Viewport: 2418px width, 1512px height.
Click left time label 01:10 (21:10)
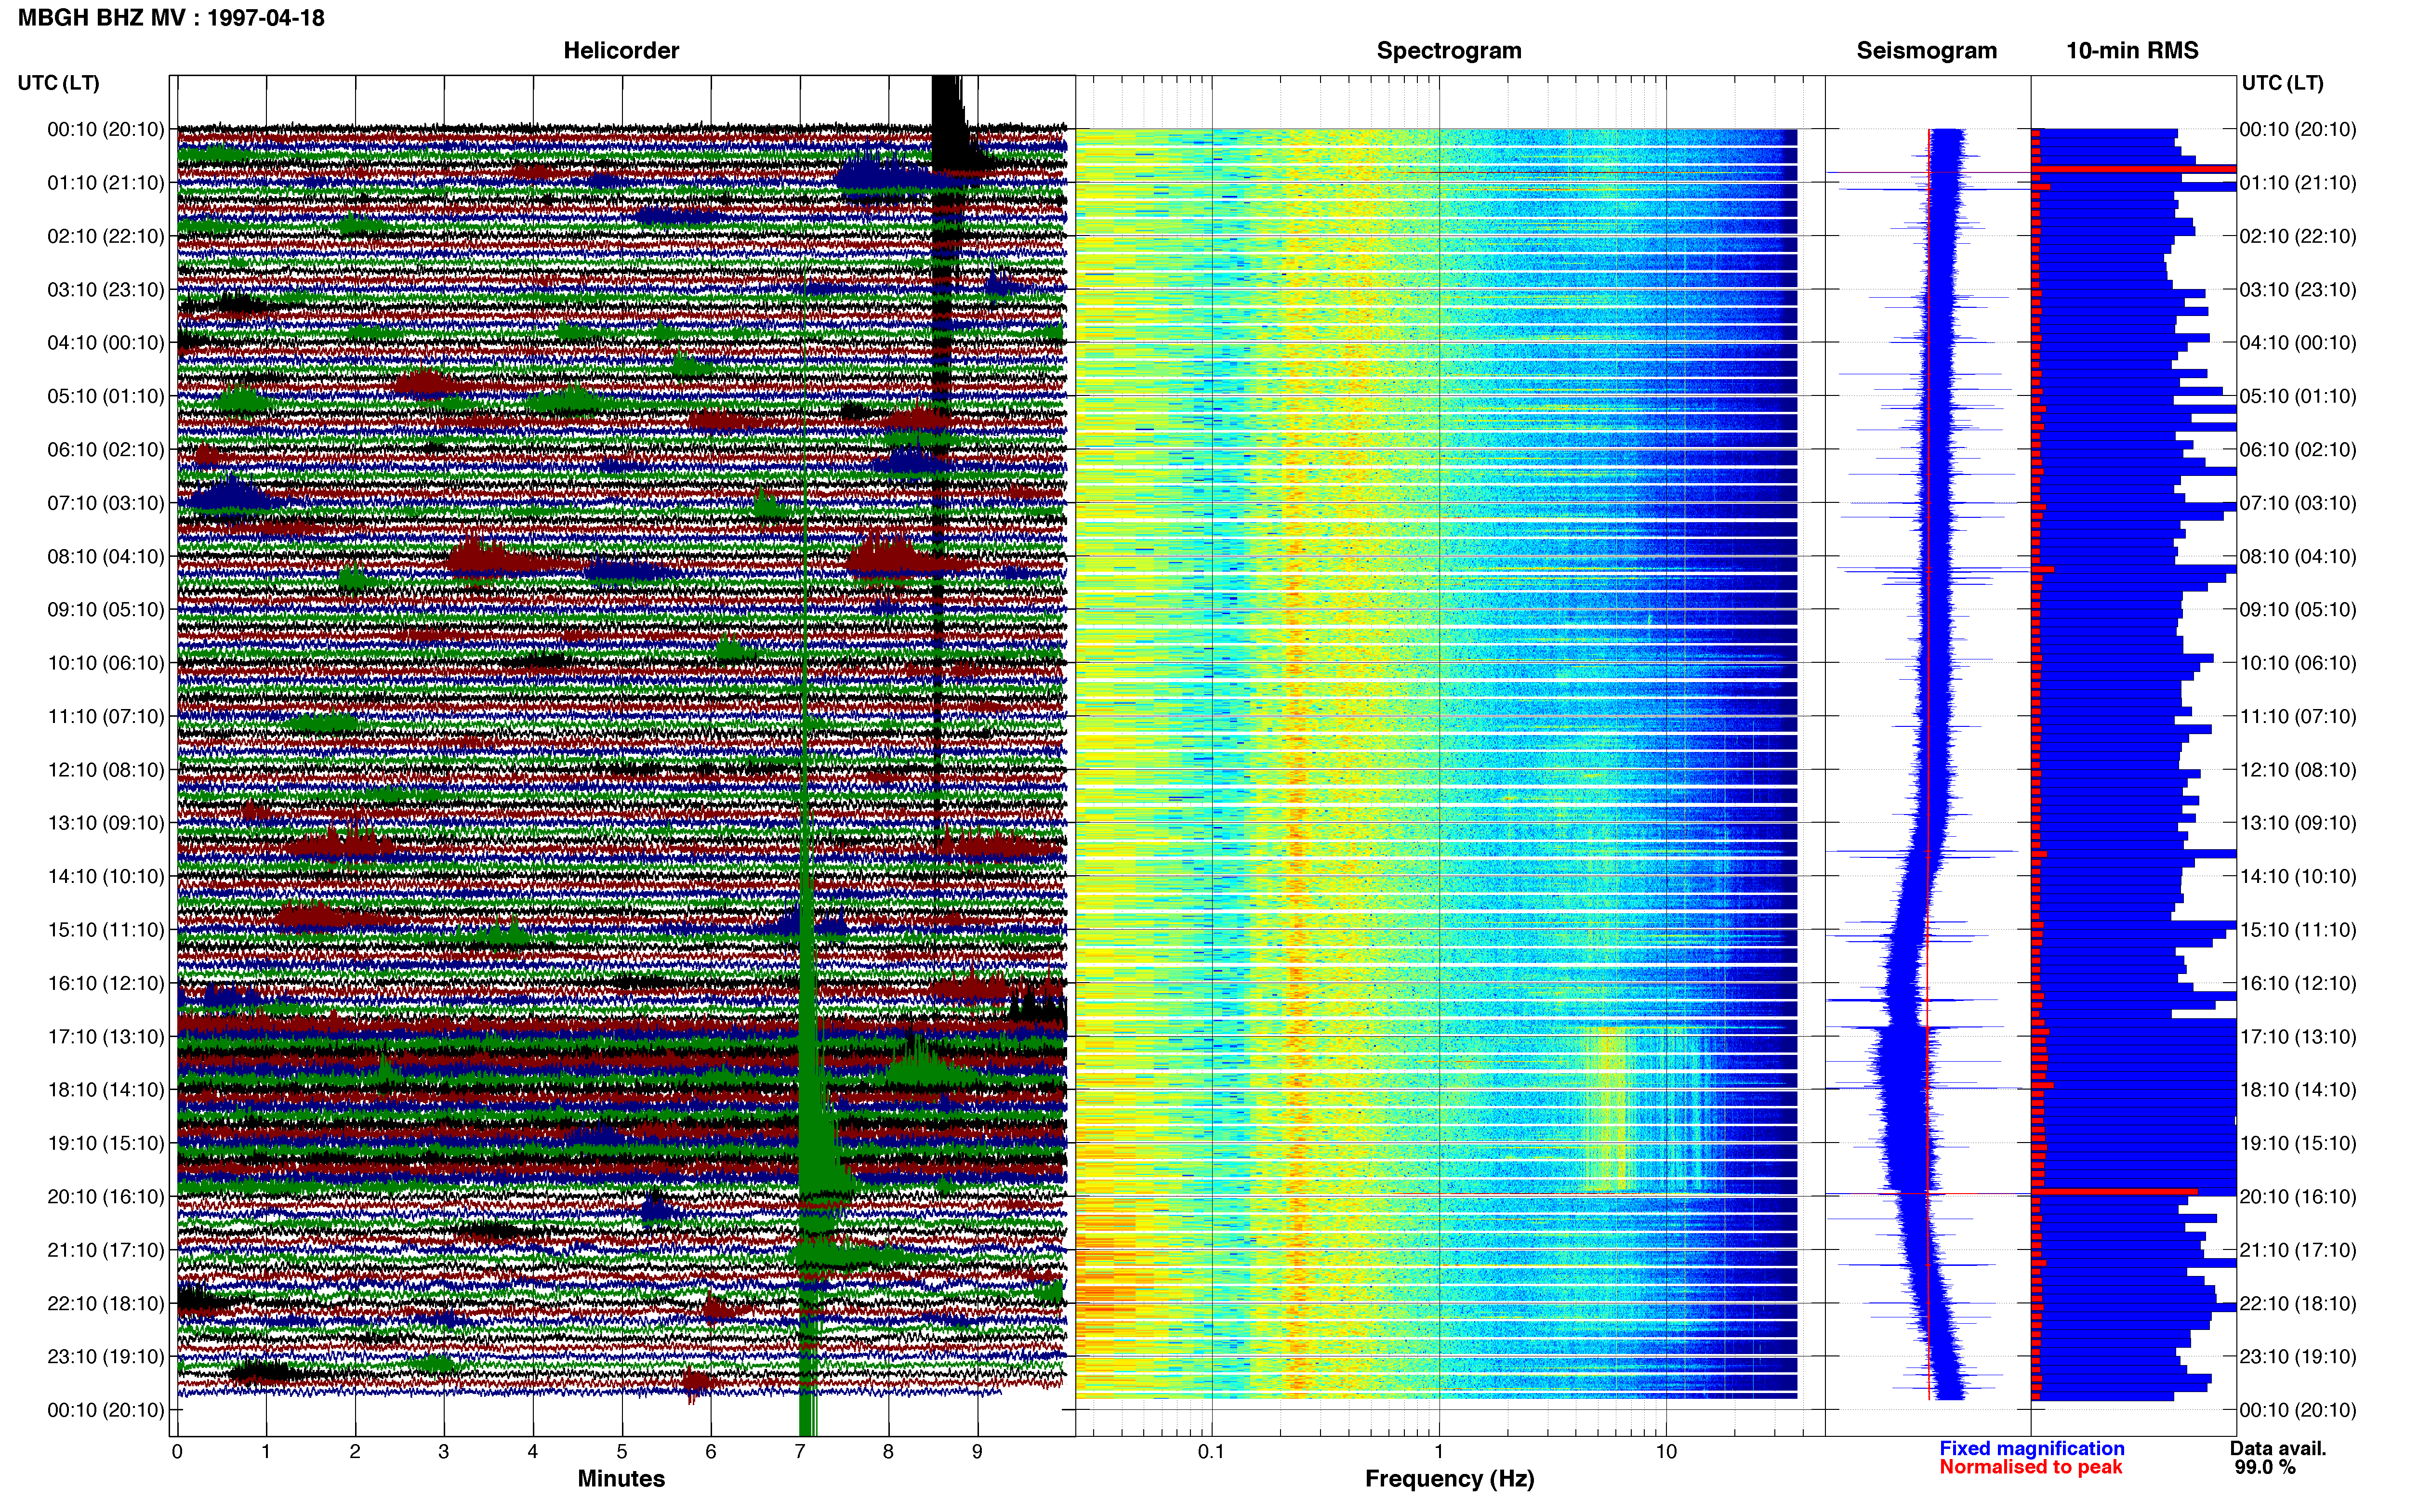tap(106, 182)
